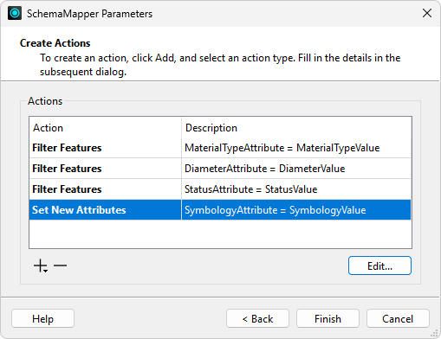Close the SchemaMapper Parameters dialog
The width and height of the screenshot is (441, 339).
[x=427, y=13]
